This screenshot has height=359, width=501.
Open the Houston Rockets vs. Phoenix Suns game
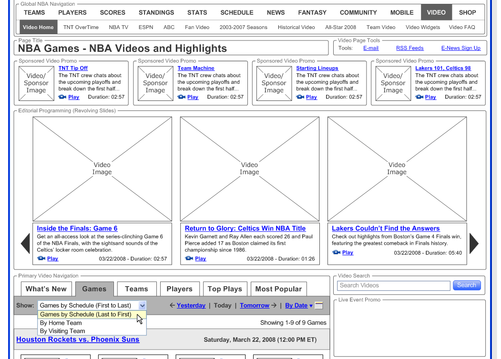pos(78,339)
